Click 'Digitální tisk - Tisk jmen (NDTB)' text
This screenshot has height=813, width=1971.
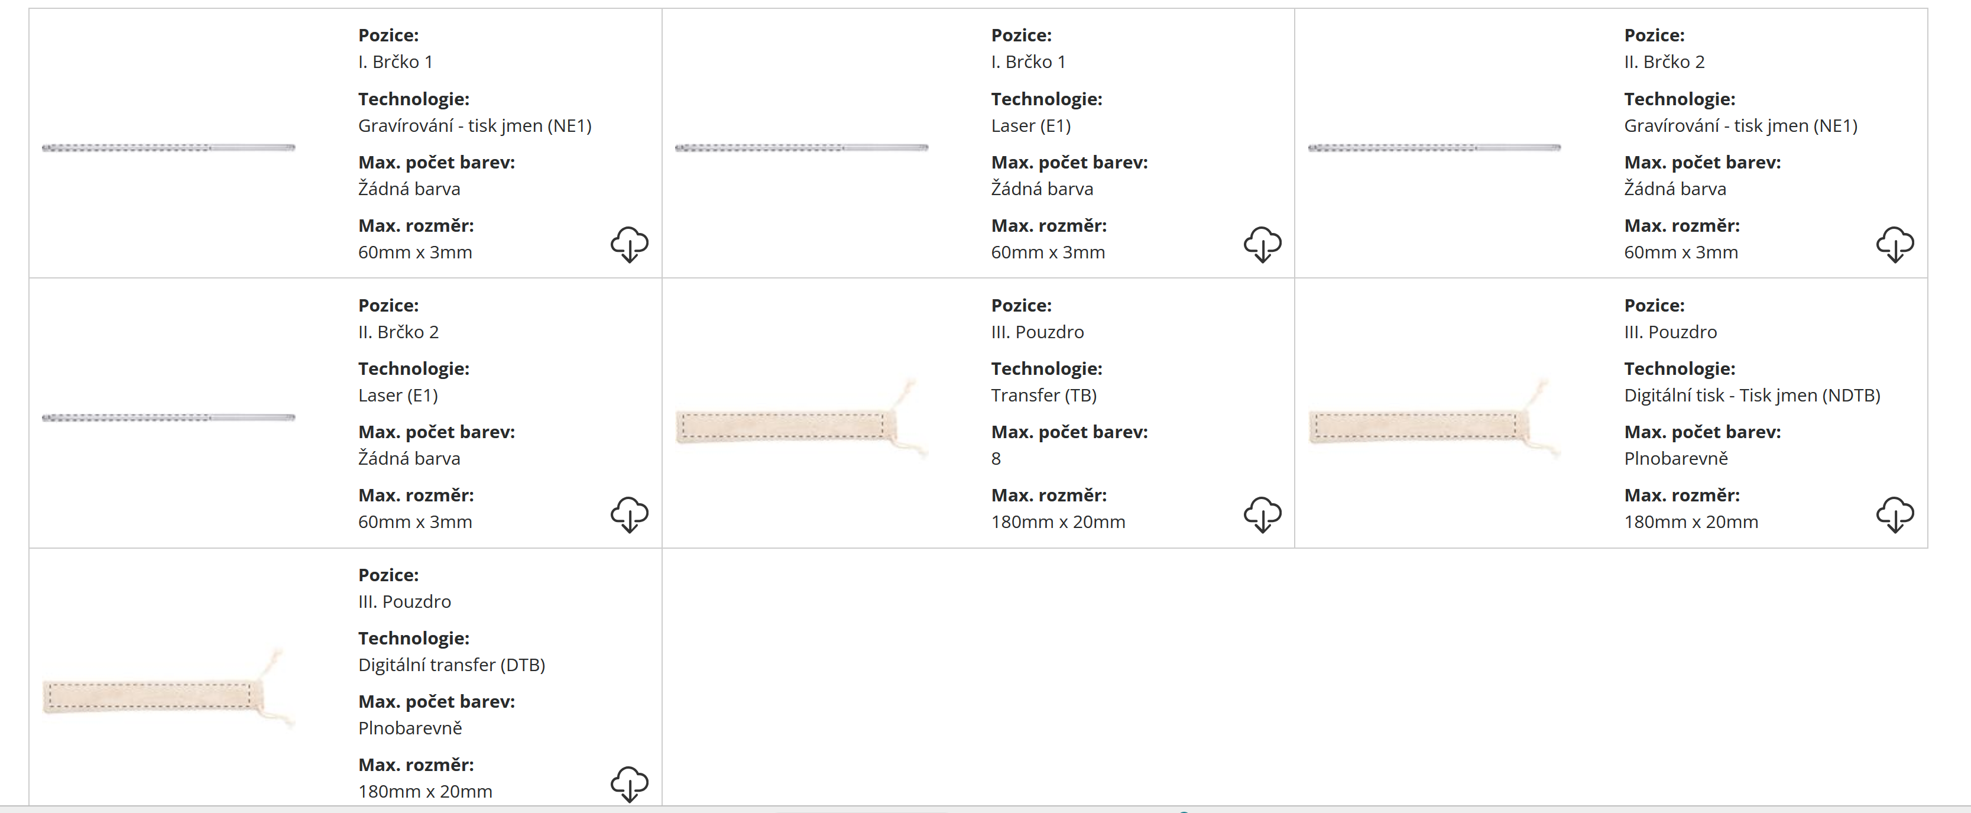tap(1752, 395)
